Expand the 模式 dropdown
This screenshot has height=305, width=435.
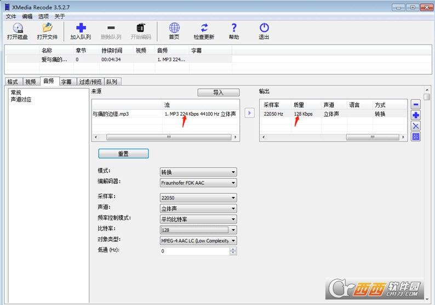click(198, 172)
